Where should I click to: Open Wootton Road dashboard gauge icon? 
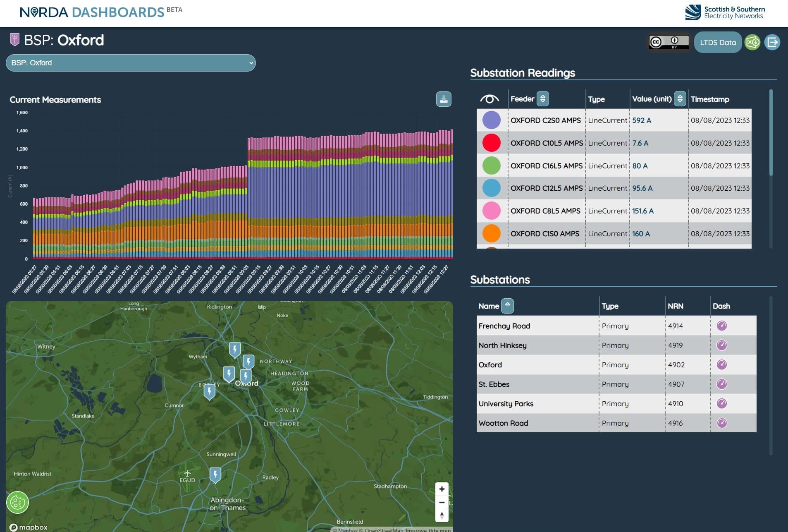pyautogui.click(x=721, y=423)
